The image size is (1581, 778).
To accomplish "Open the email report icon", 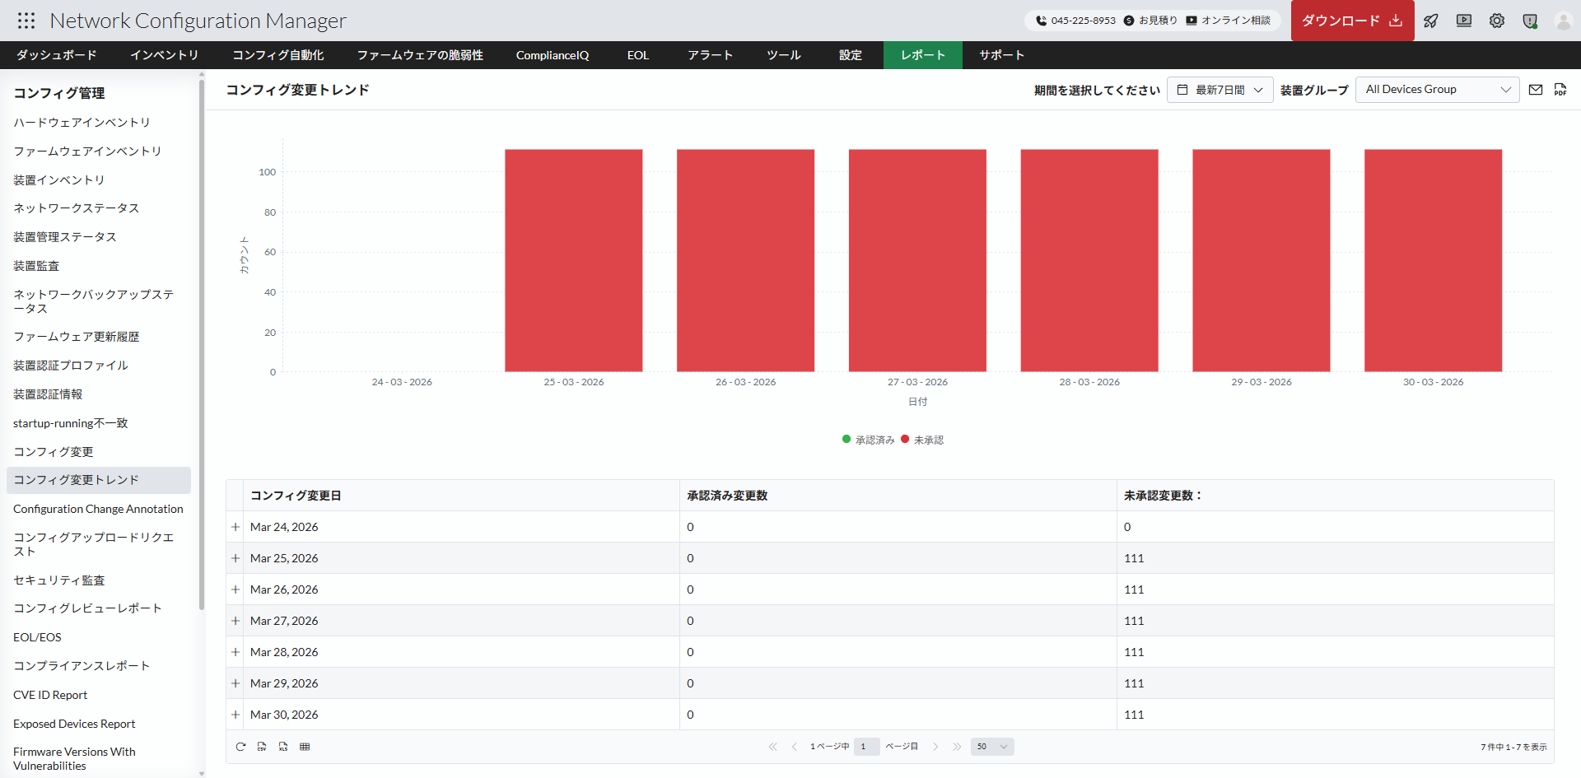I will click(1536, 89).
